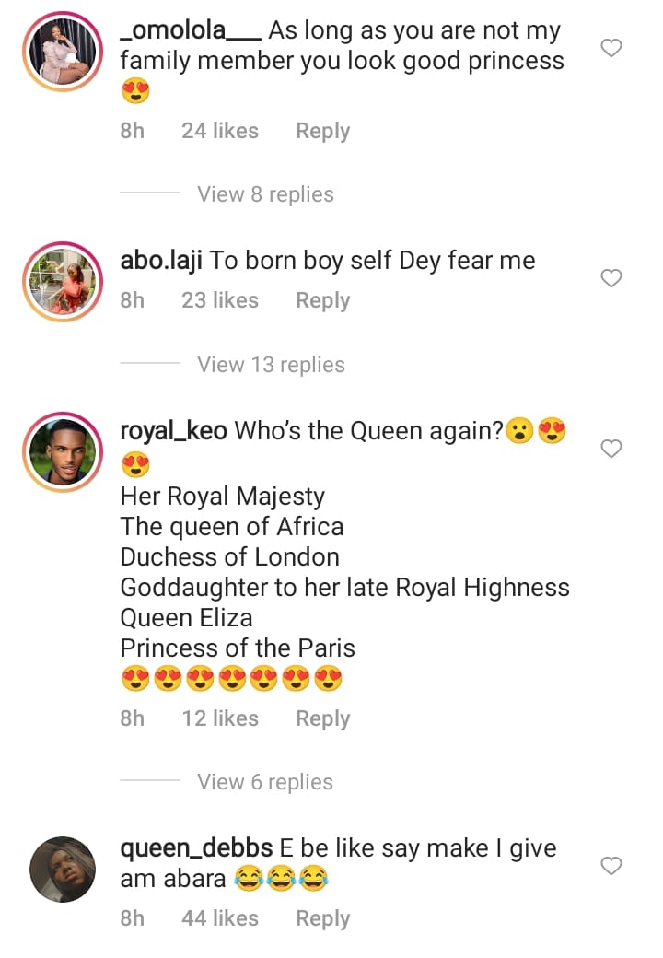Tap the heart on abo.laji's comment
The width and height of the screenshot is (663, 958).
[x=611, y=278]
